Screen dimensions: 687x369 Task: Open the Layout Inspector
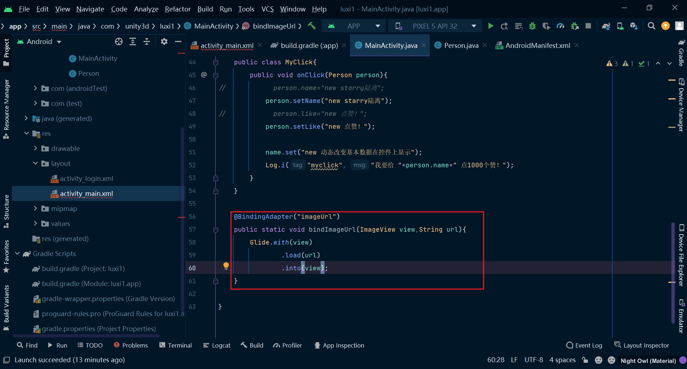pos(642,345)
